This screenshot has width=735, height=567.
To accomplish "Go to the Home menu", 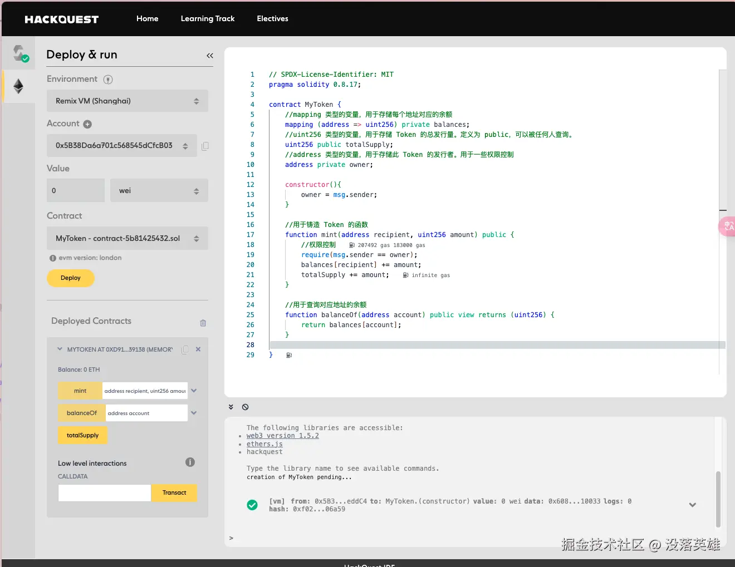I will (x=148, y=18).
